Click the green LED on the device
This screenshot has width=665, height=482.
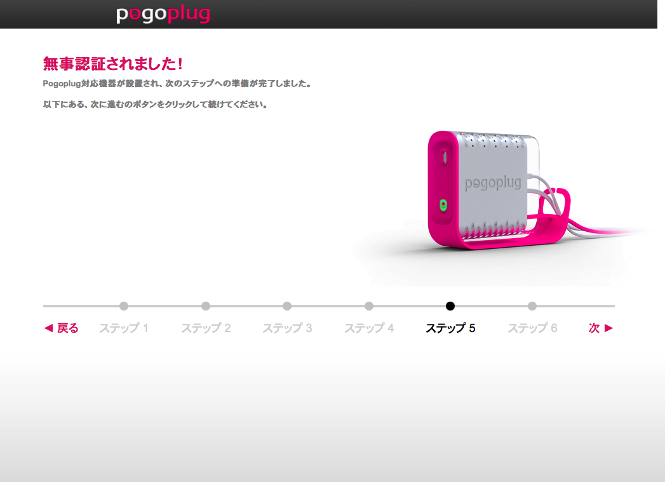pyautogui.click(x=443, y=206)
